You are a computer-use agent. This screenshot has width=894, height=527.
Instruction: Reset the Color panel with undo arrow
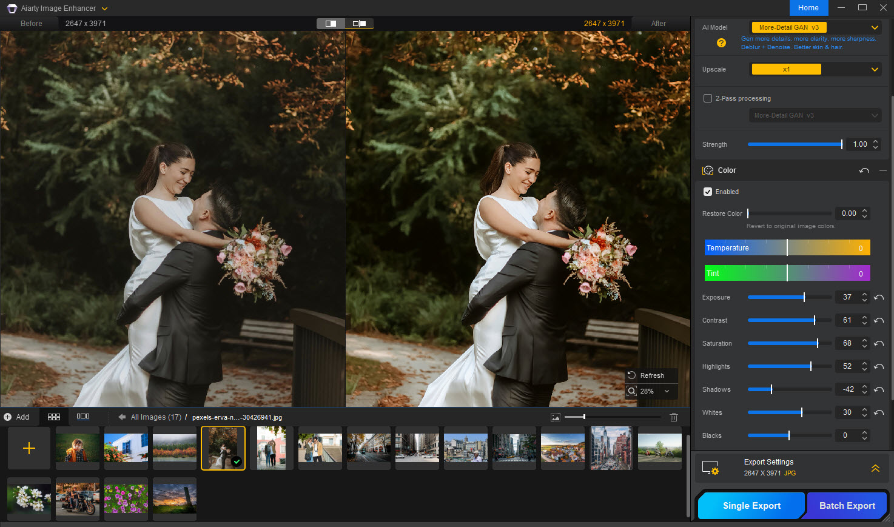(864, 171)
